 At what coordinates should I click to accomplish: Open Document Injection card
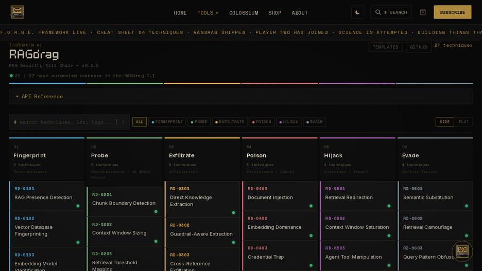pyautogui.click(x=280, y=196)
